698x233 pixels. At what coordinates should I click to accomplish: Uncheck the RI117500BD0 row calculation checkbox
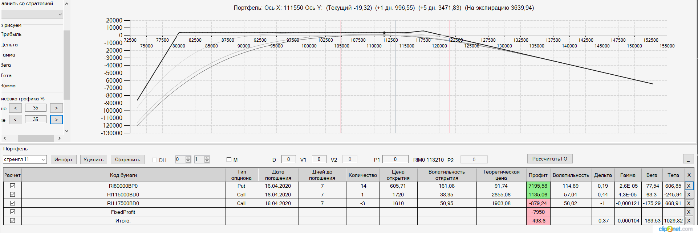coord(13,203)
